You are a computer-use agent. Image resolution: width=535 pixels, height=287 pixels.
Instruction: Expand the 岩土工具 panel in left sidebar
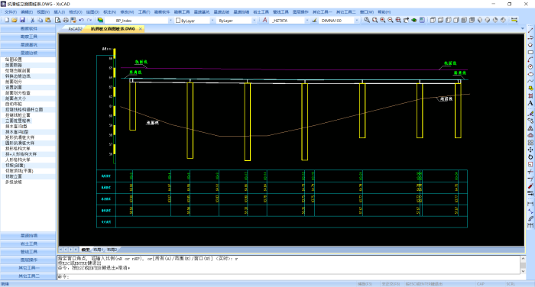pos(28,243)
